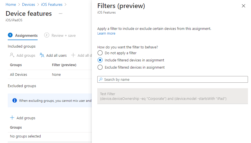Click the plus icon beside Add all devices

pyautogui.click(x=73, y=55)
